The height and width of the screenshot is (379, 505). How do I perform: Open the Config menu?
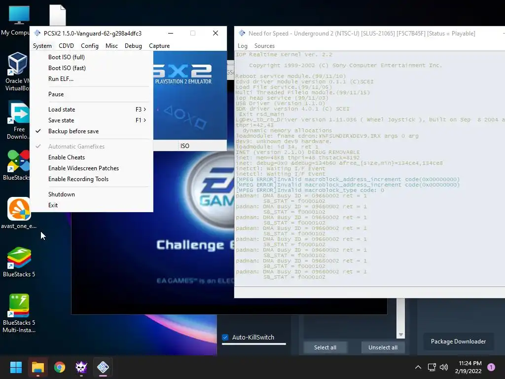coord(90,46)
